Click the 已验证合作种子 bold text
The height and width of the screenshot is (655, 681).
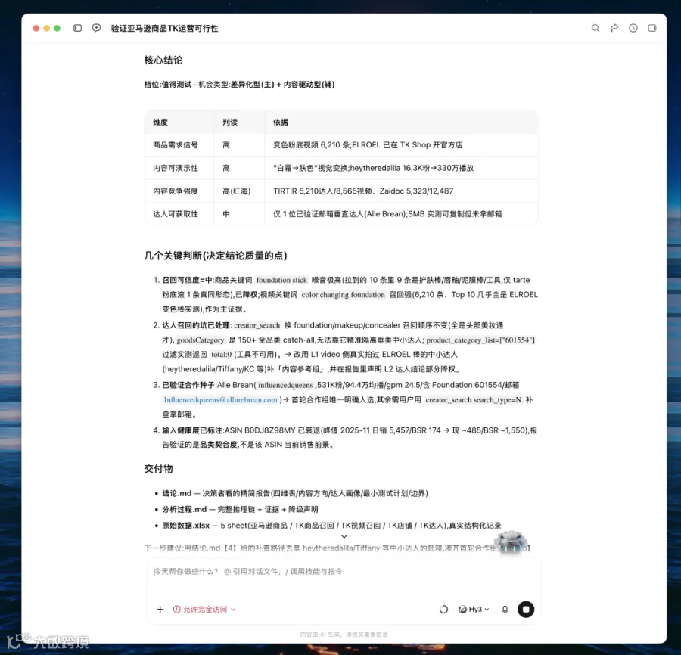click(188, 386)
